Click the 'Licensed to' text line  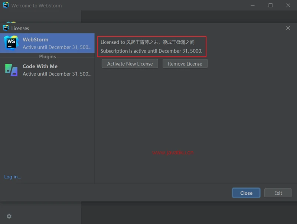[x=147, y=42]
